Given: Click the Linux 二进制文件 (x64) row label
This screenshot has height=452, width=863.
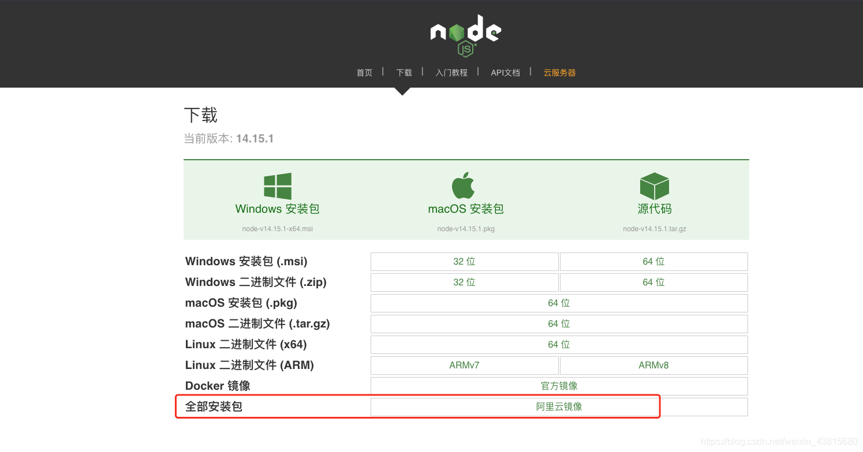Looking at the screenshot, I should pos(246,345).
